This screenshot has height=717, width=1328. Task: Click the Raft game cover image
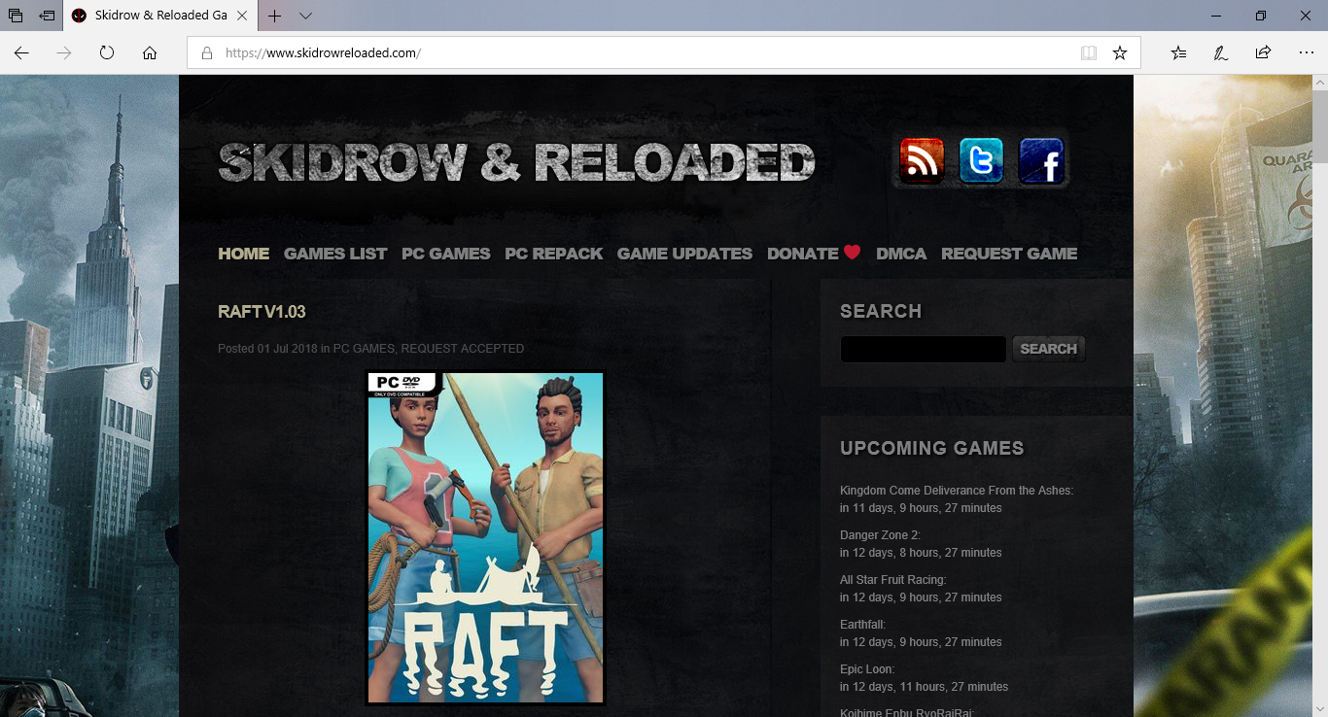point(485,537)
